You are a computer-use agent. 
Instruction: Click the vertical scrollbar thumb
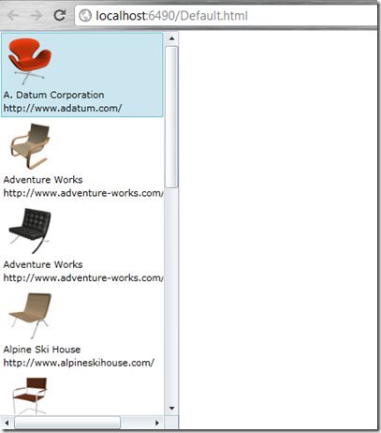point(171,117)
